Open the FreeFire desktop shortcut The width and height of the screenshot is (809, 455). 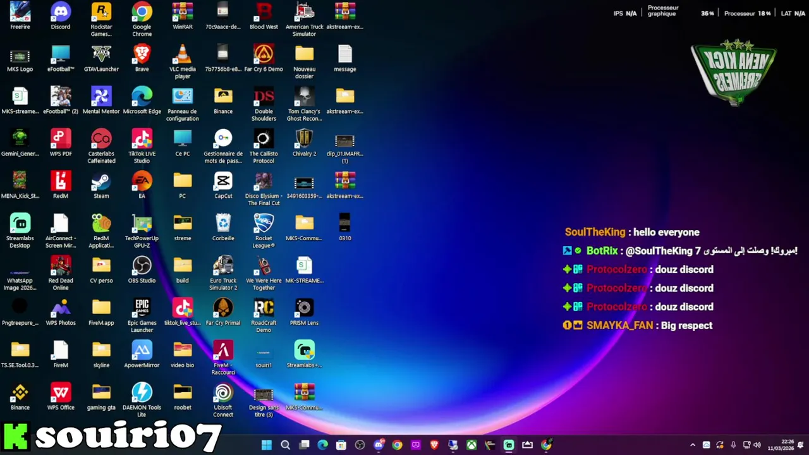click(20, 16)
